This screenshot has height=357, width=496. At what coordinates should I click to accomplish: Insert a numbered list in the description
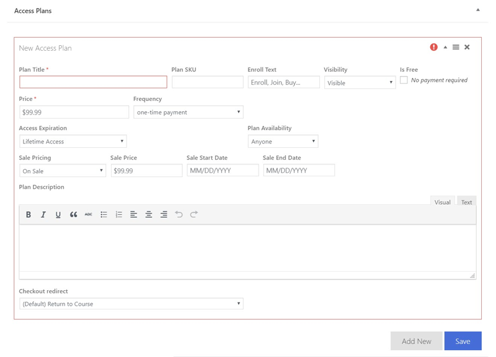119,215
